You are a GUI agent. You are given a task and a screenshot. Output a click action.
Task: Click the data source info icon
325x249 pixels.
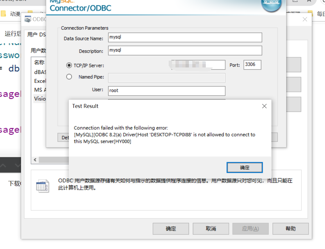(x=42, y=186)
